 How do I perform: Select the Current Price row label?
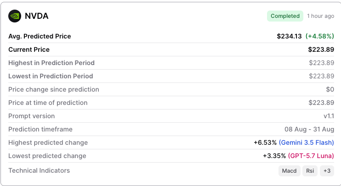(29, 49)
